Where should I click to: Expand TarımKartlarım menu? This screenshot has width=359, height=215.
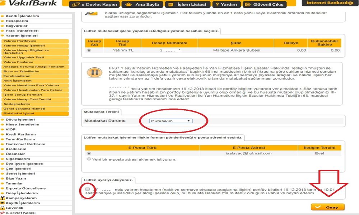(20, 139)
